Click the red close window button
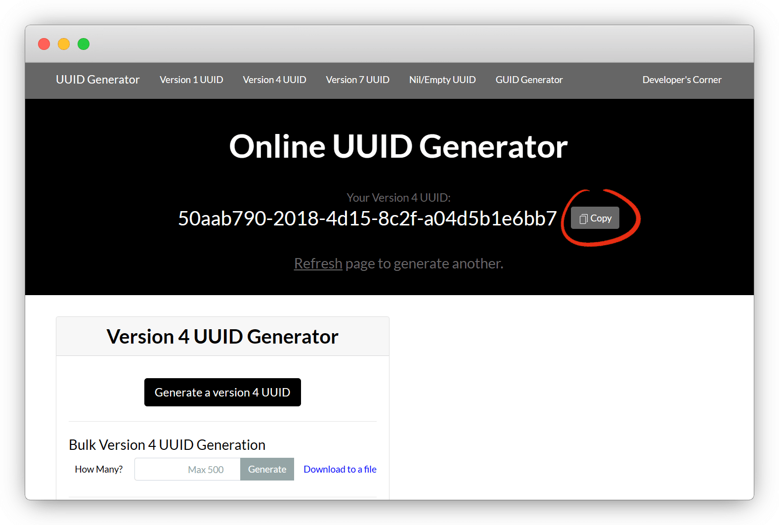The image size is (779, 525). pos(44,44)
